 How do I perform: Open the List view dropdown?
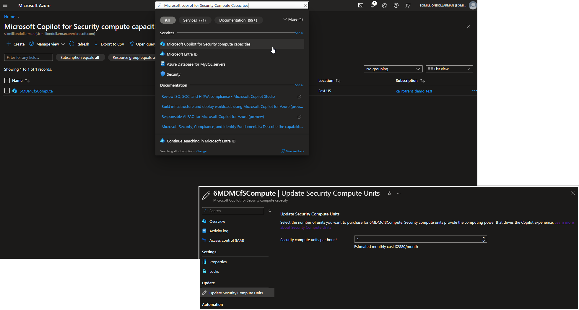click(x=449, y=69)
